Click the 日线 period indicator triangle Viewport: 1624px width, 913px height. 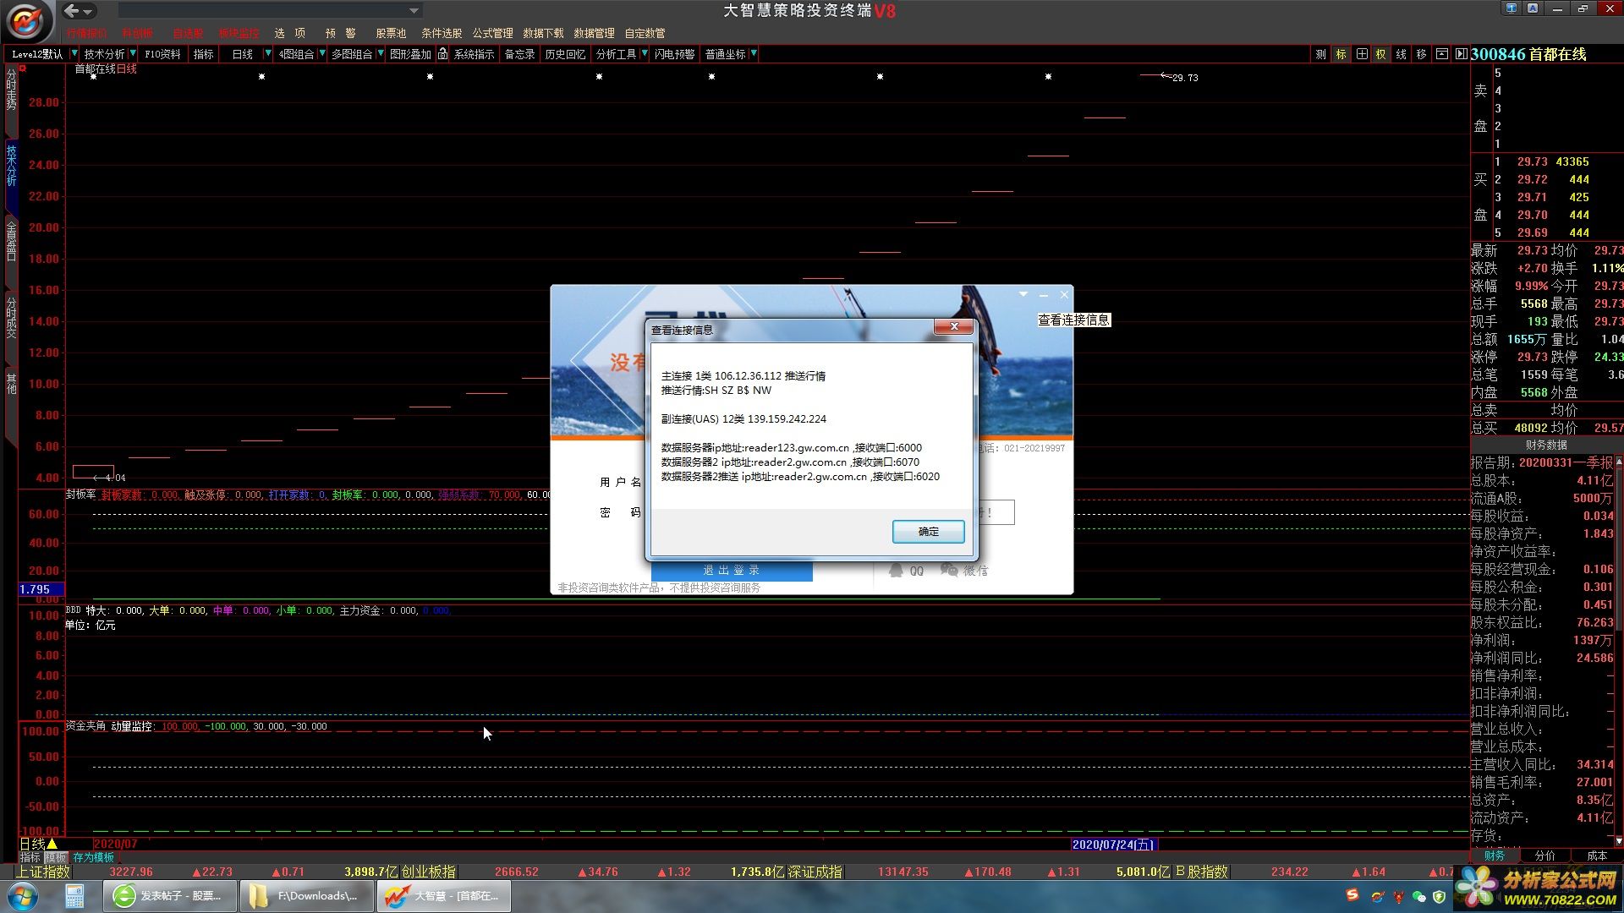point(52,844)
